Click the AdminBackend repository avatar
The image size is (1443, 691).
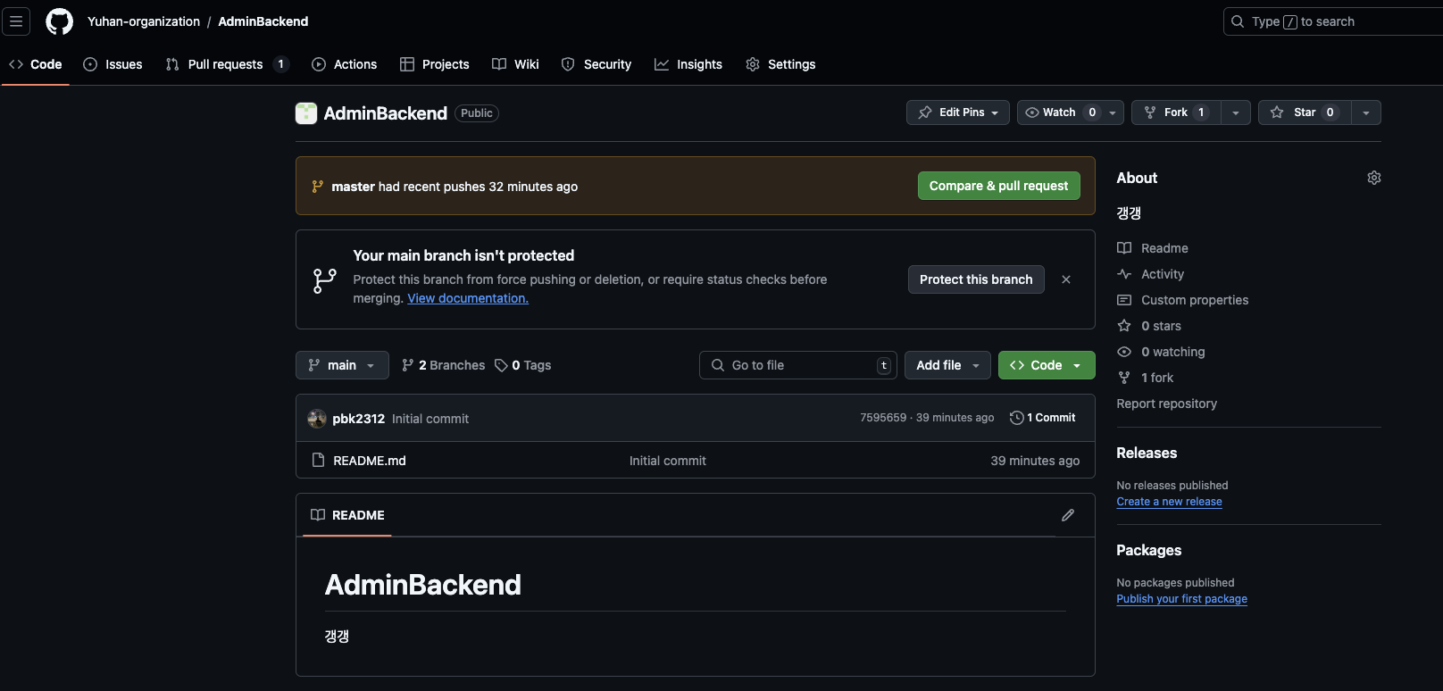(x=306, y=113)
